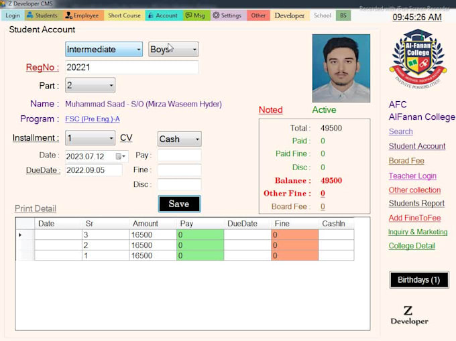Open the Account menu
The height and width of the screenshot is (341, 456).
(164, 15)
